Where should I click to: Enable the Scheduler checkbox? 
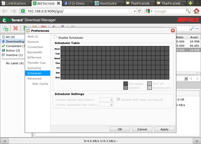coord(56,37)
